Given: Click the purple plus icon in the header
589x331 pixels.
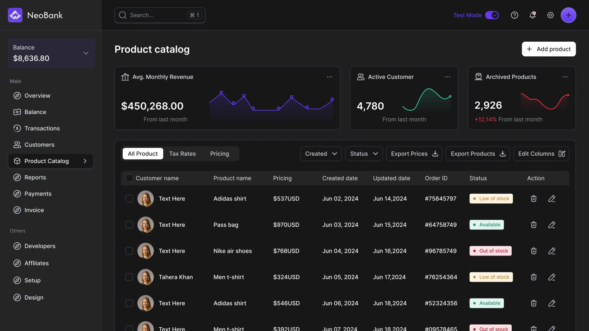Looking at the screenshot, I should (x=568, y=15).
